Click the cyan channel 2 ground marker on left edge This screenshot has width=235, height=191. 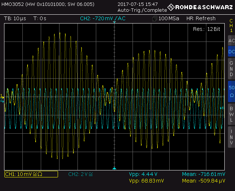click(x=2, y=100)
